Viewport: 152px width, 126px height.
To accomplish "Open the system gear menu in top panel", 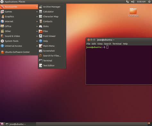I will [149, 2].
